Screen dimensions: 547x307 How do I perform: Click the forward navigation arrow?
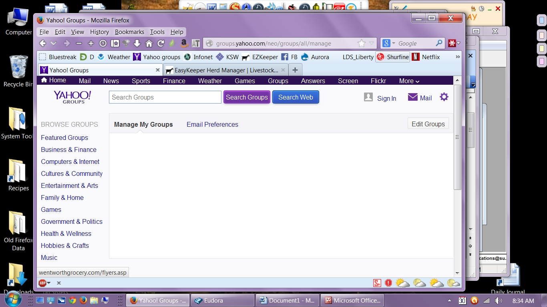66,43
